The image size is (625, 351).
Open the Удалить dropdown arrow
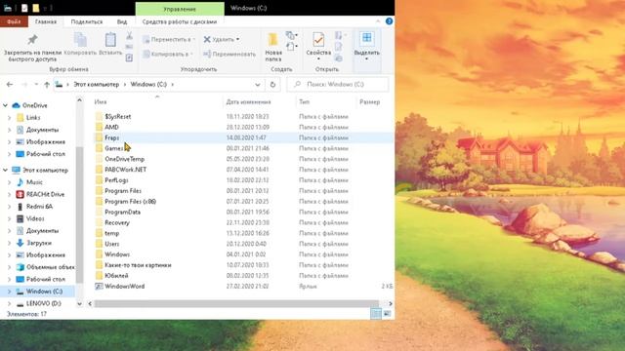[238, 39]
